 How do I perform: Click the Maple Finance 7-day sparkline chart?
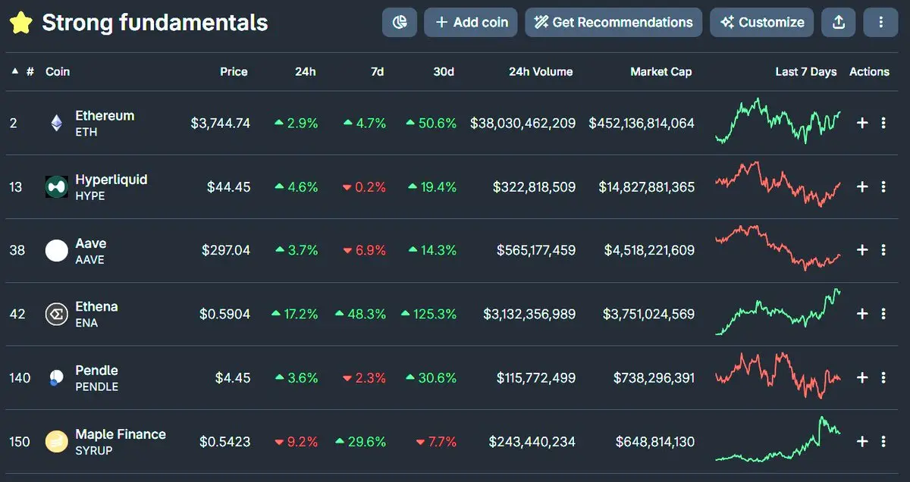click(x=778, y=439)
